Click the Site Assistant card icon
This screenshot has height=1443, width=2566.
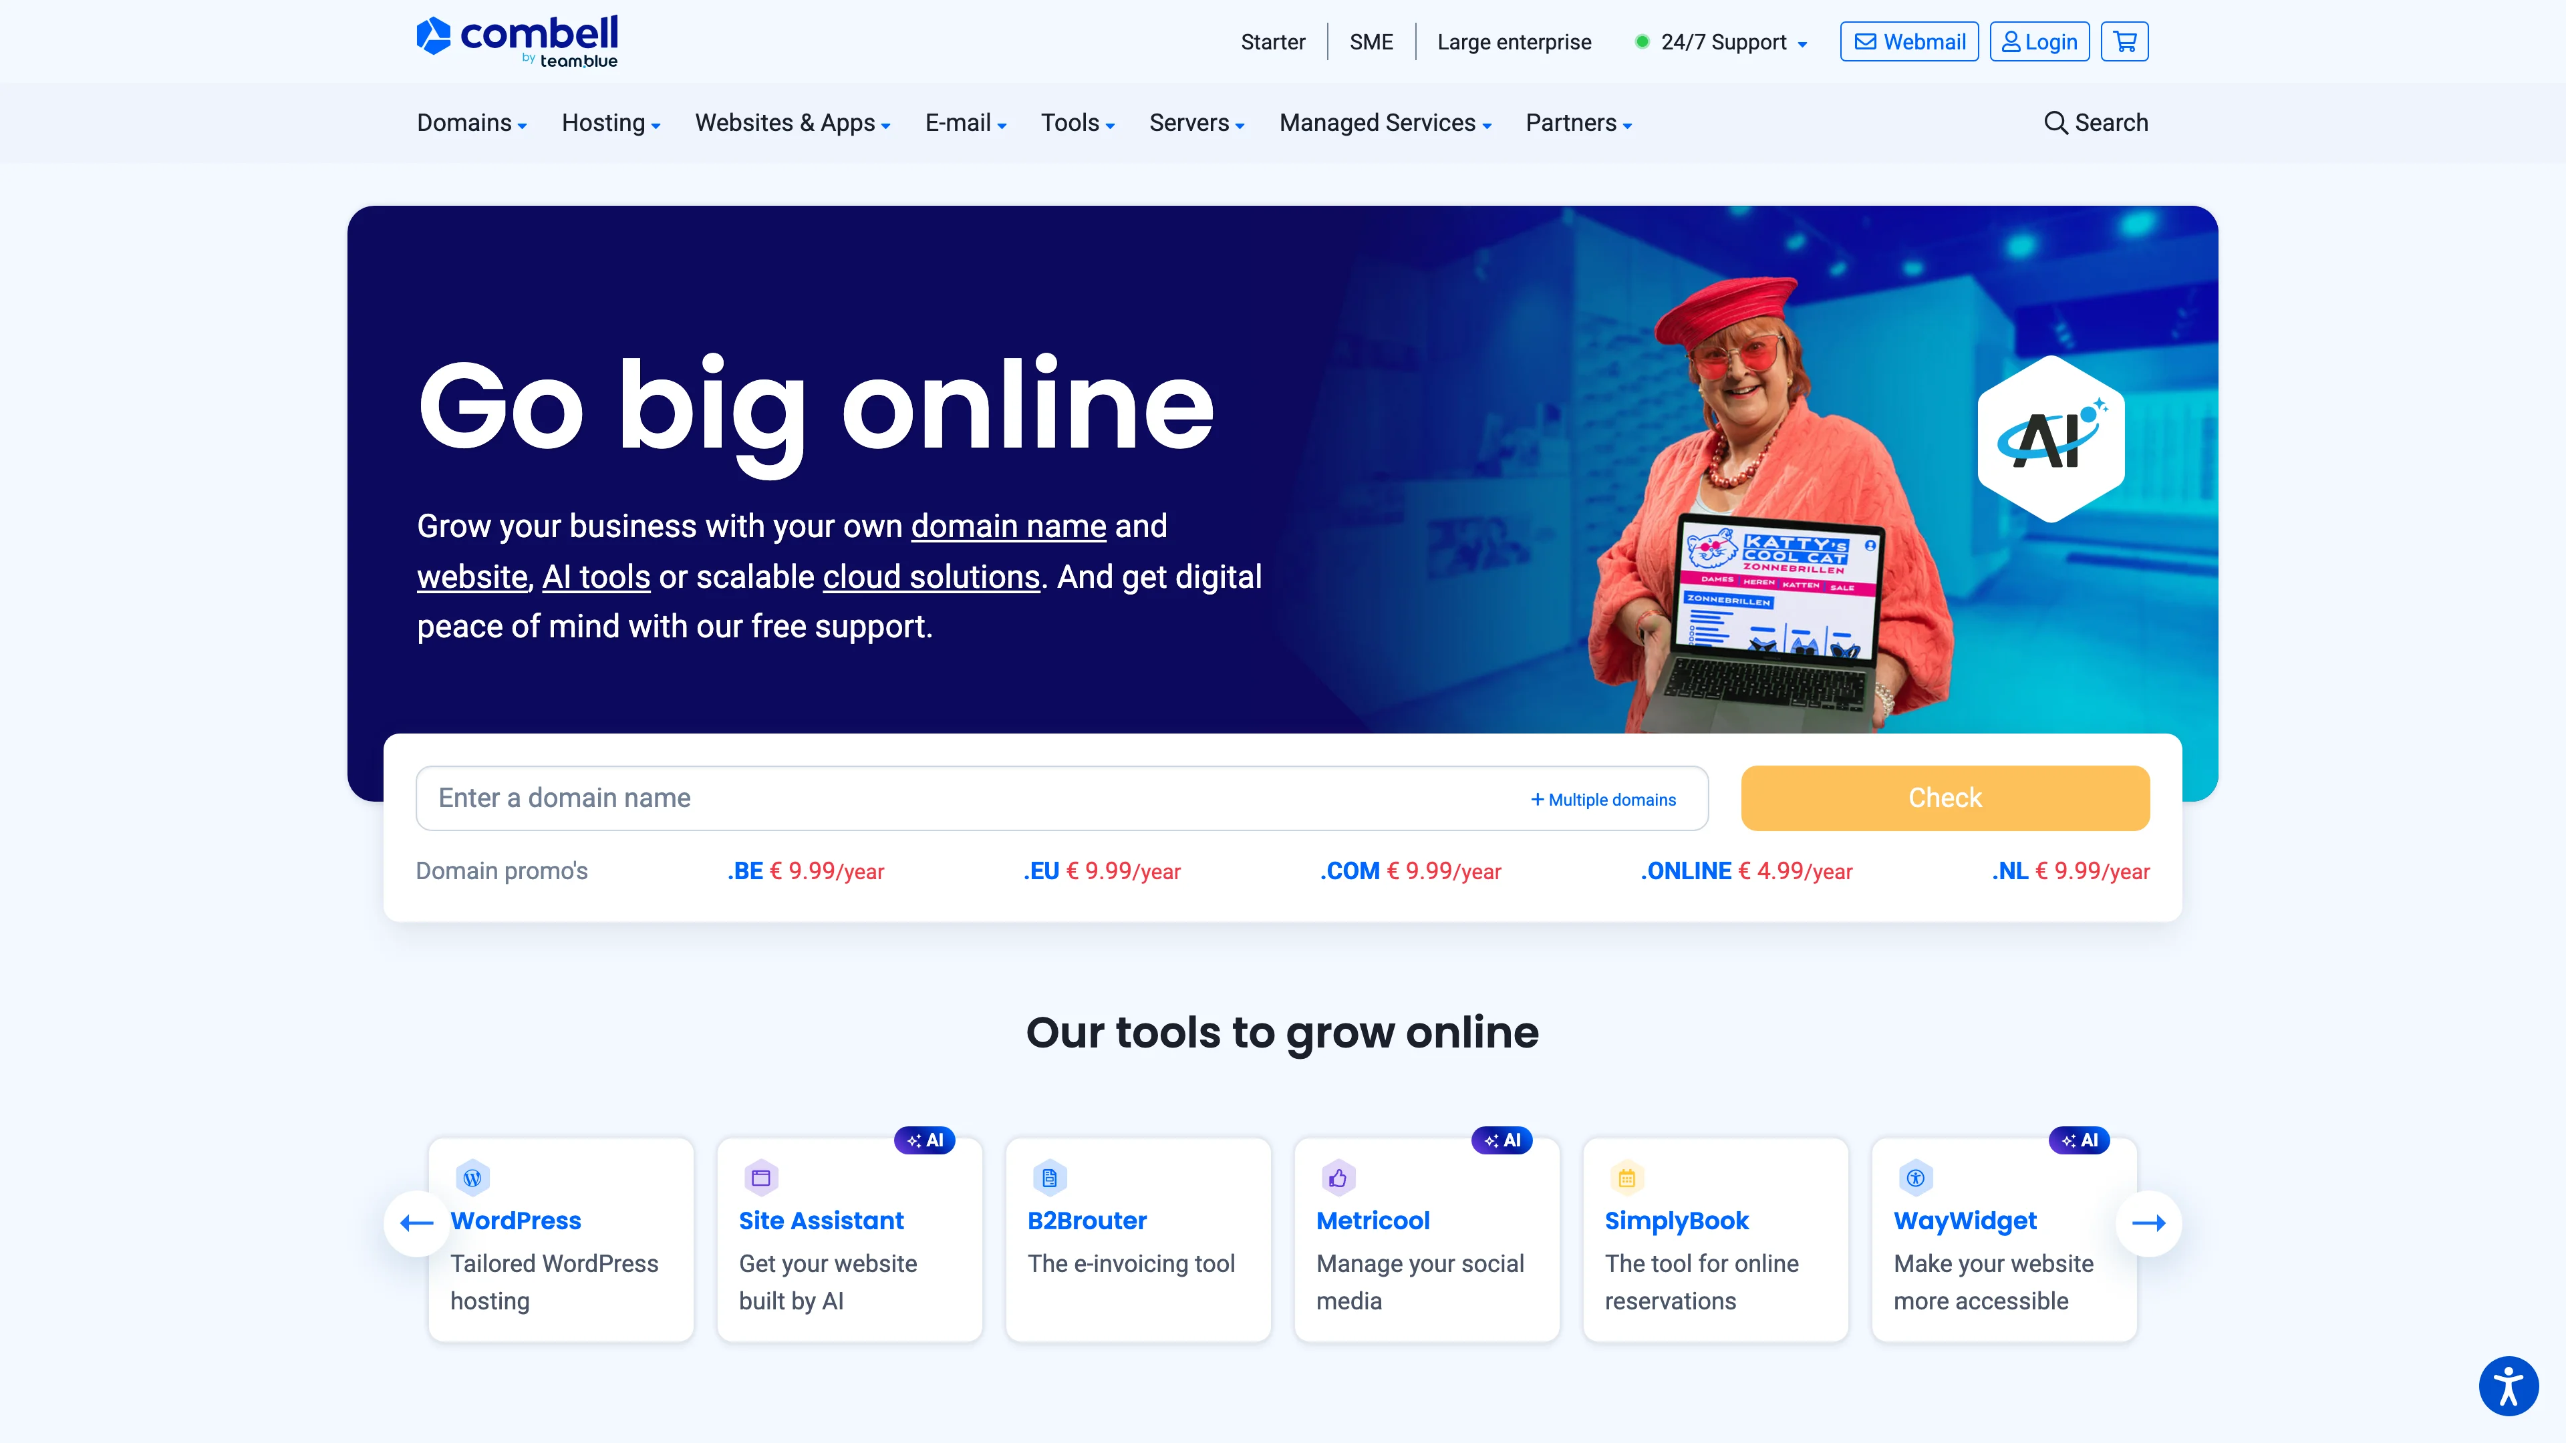pyautogui.click(x=761, y=1178)
